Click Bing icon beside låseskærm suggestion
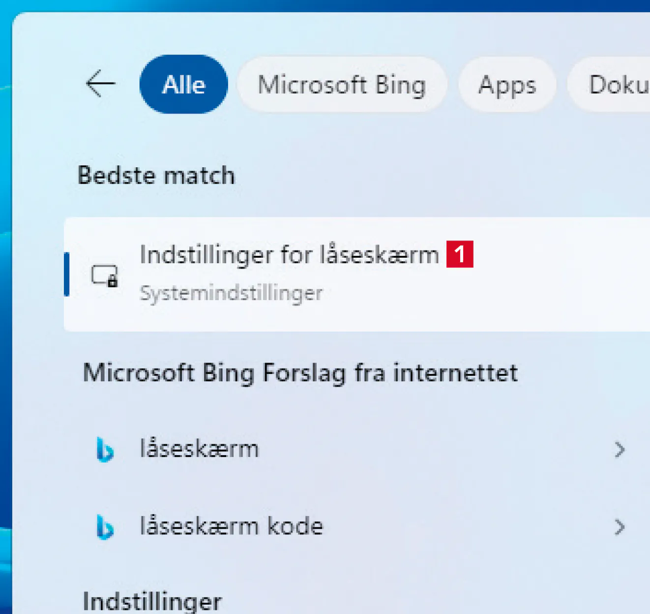Viewport: 650px width, 614px height. click(105, 450)
